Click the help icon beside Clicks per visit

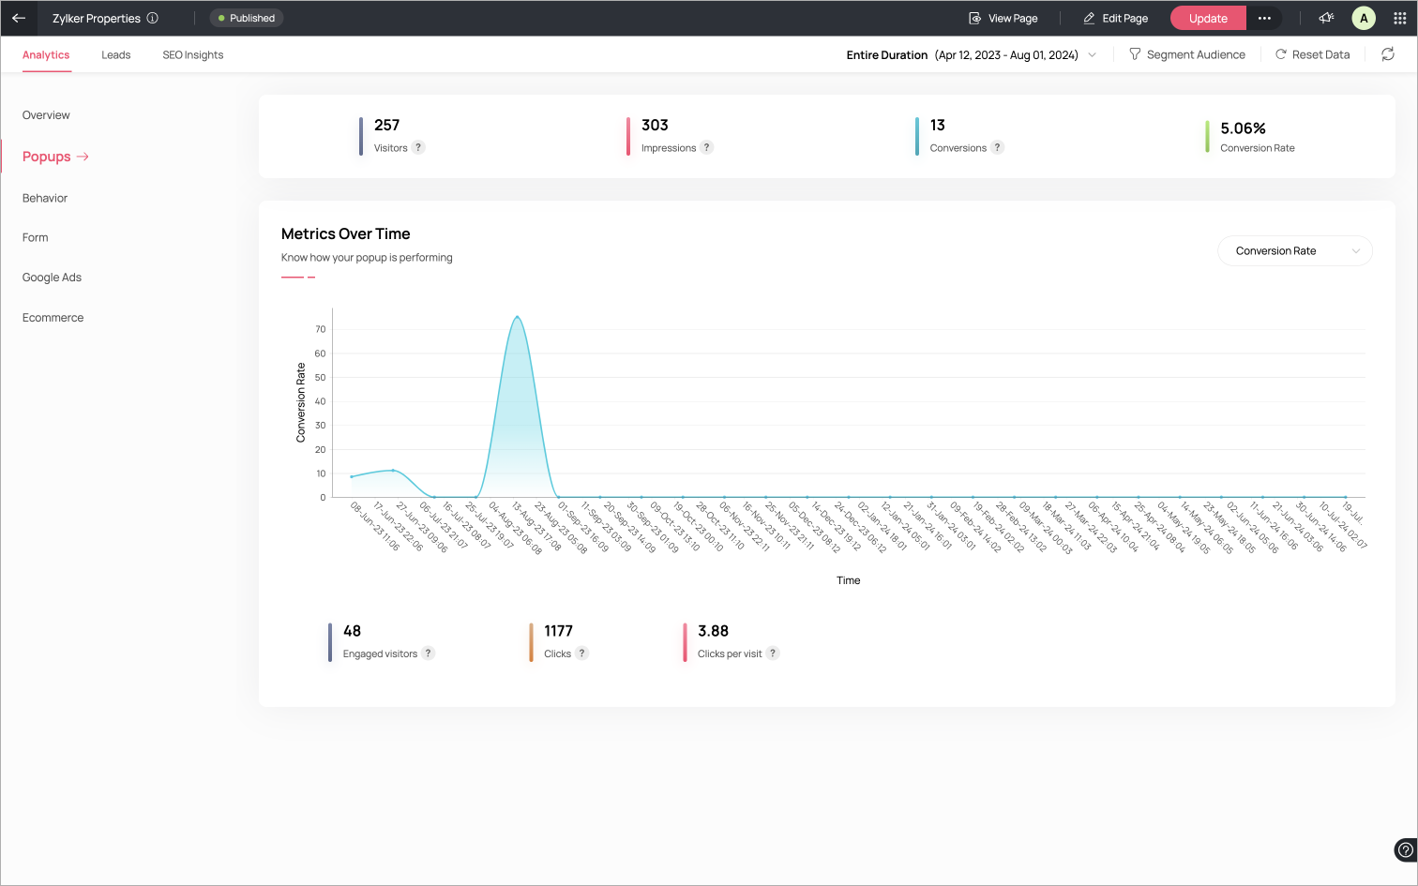tap(773, 653)
